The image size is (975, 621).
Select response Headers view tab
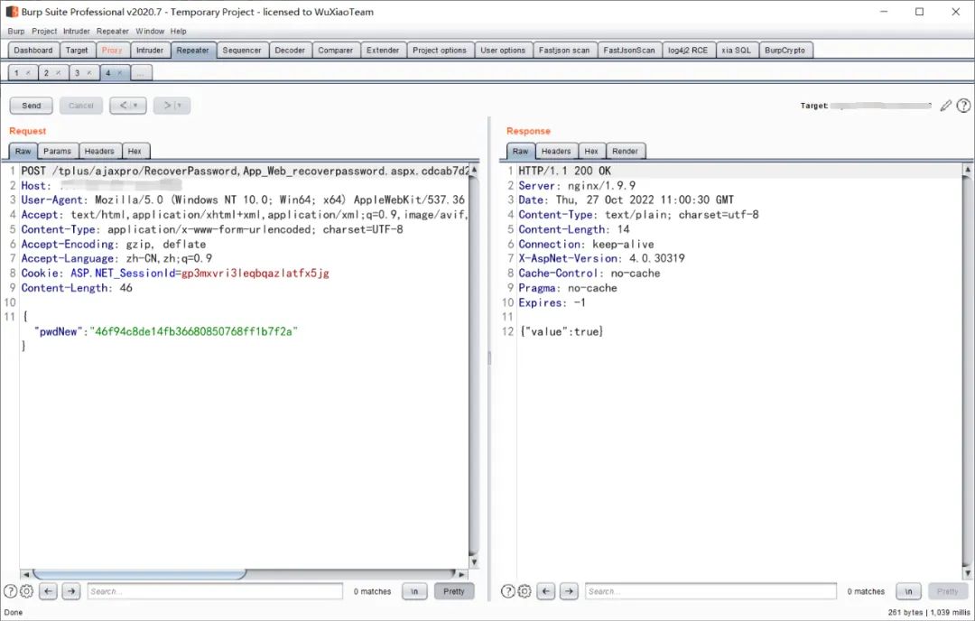[x=556, y=151]
